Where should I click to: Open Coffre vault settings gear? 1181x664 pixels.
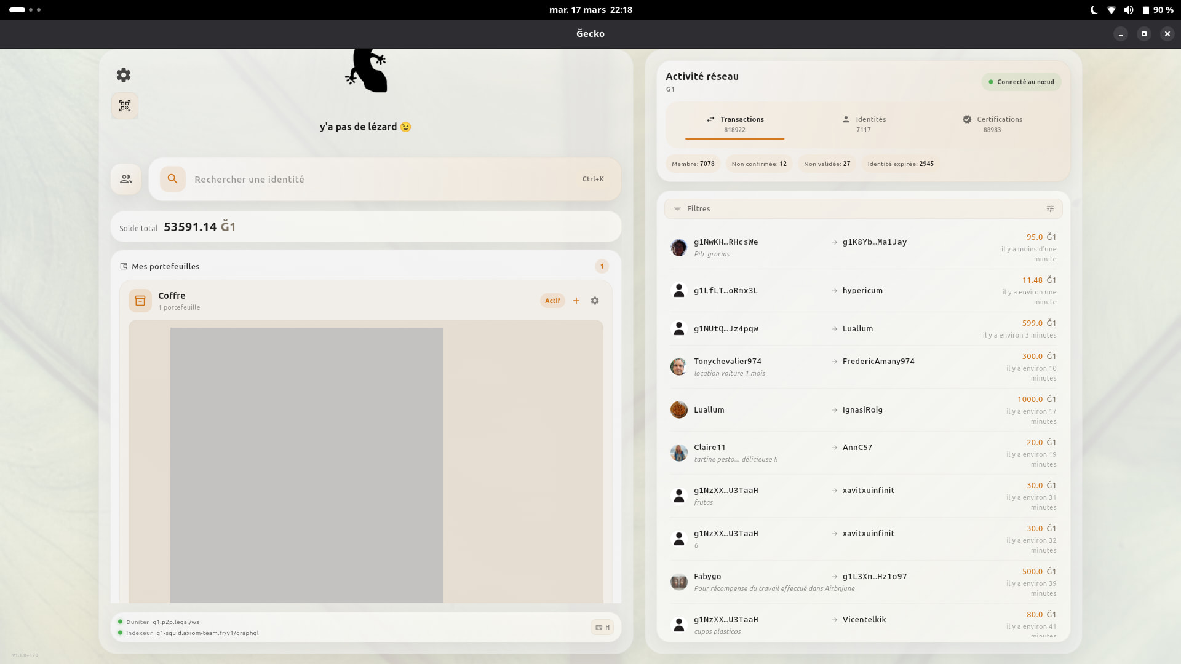tap(595, 301)
